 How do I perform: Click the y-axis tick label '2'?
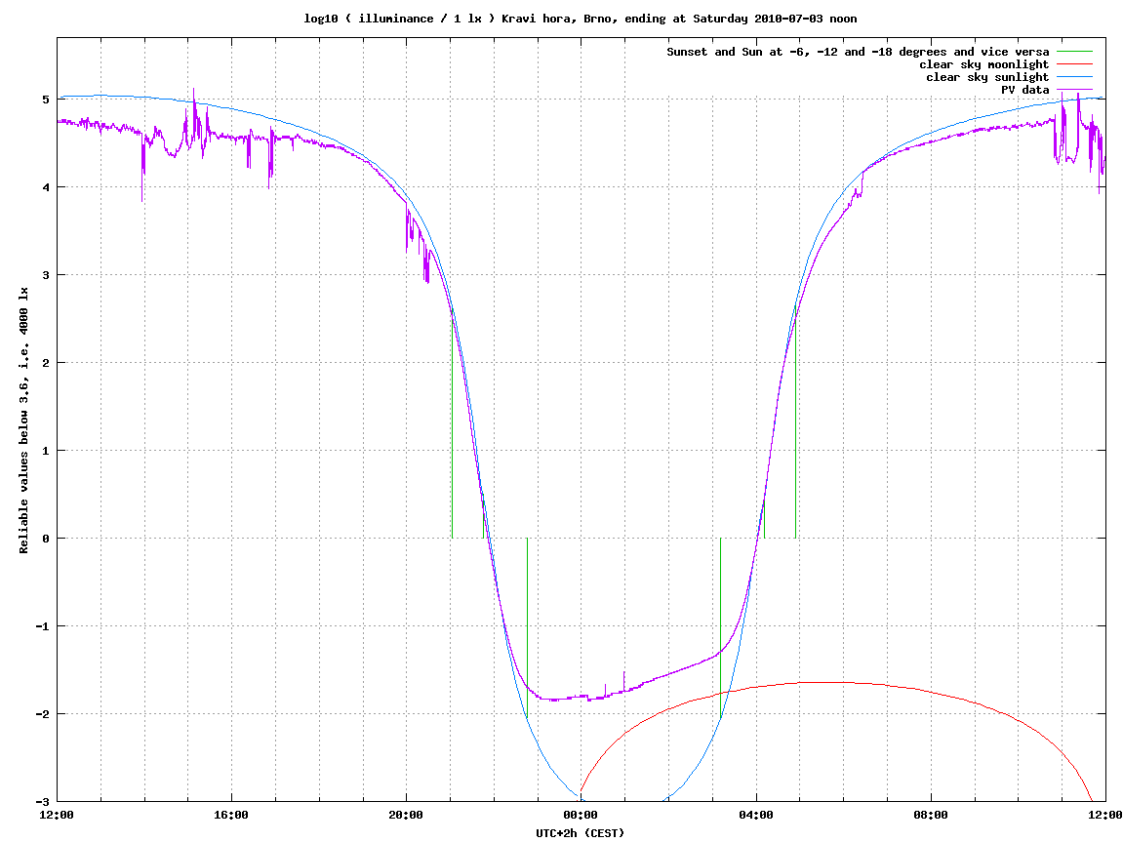point(46,363)
